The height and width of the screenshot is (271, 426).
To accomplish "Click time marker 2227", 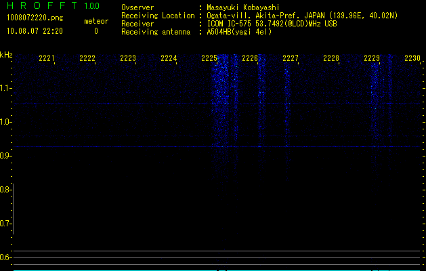I will pyautogui.click(x=291, y=58).
